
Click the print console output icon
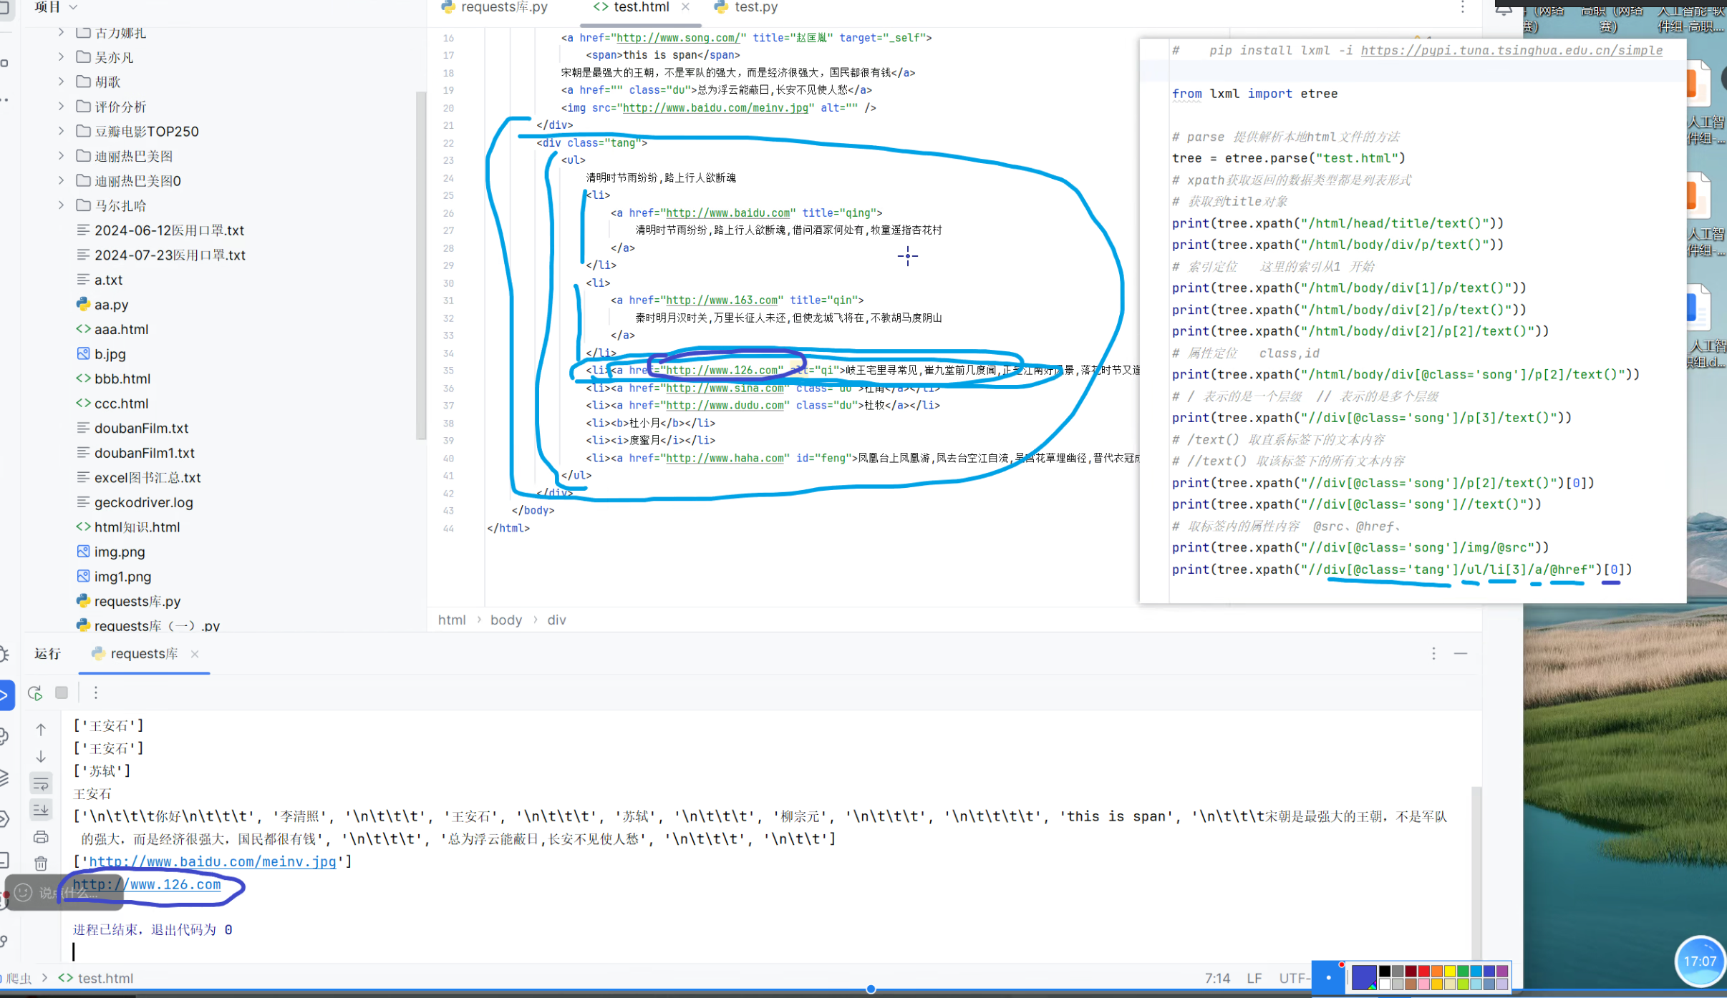tap(41, 837)
